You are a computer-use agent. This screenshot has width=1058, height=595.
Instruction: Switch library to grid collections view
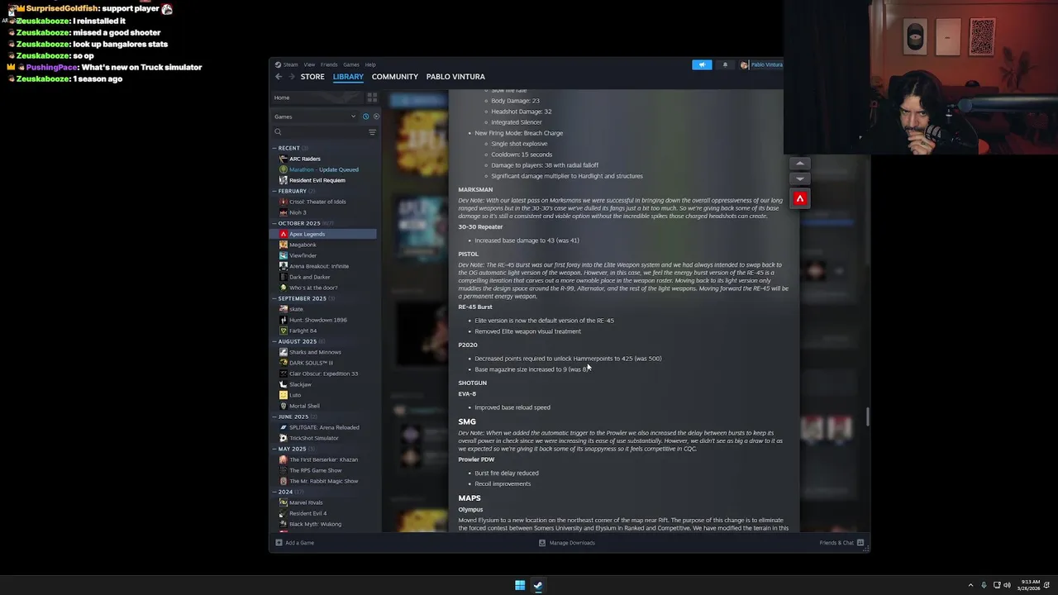point(372,98)
